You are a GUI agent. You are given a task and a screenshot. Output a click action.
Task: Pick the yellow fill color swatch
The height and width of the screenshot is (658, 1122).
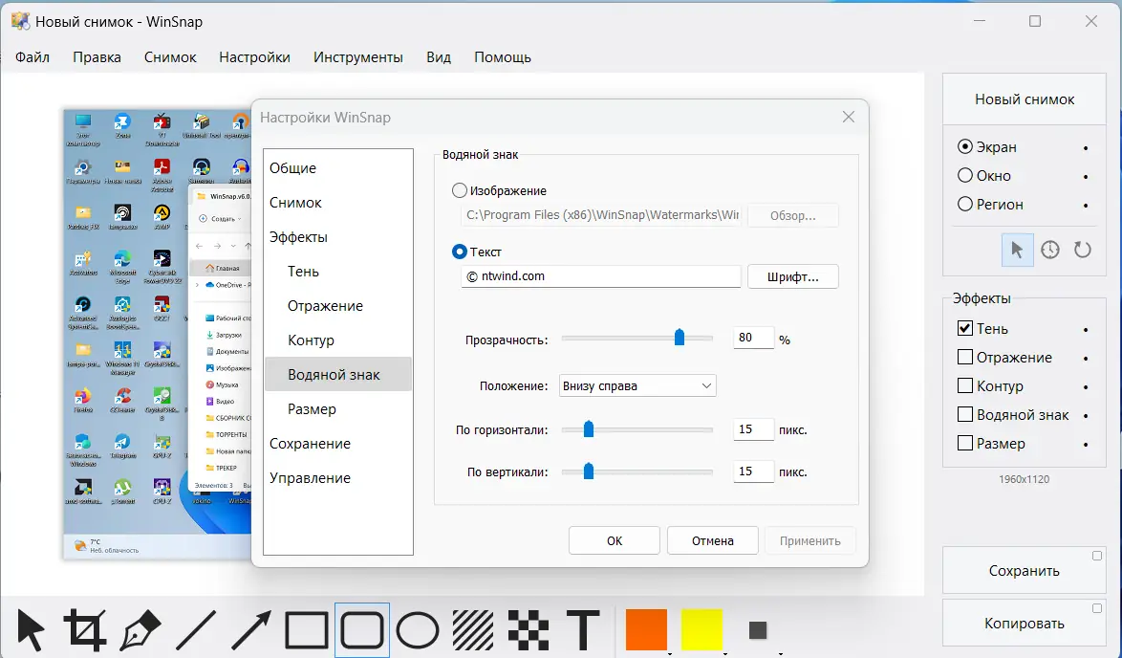click(701, 629)
